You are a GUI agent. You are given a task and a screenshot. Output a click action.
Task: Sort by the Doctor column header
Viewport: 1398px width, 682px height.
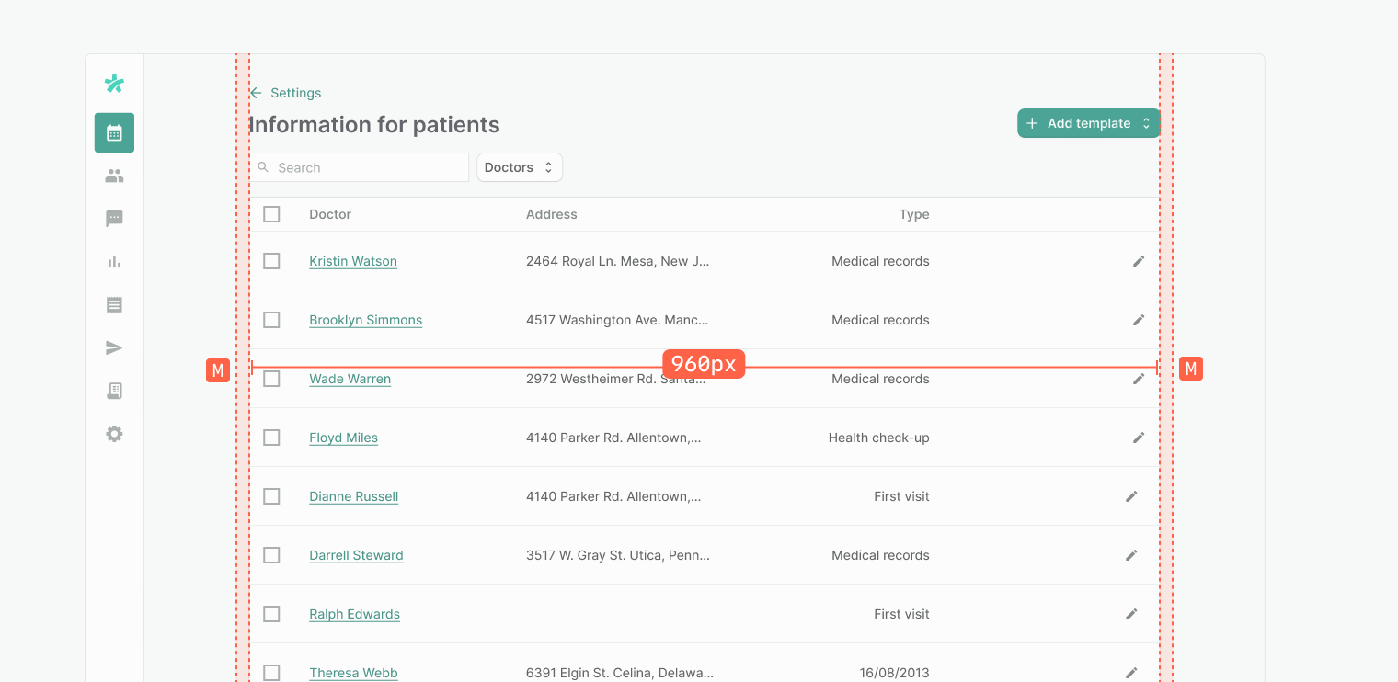coord(330,214)
